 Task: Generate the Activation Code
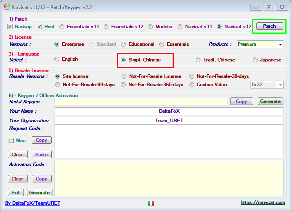click(40, 192)
